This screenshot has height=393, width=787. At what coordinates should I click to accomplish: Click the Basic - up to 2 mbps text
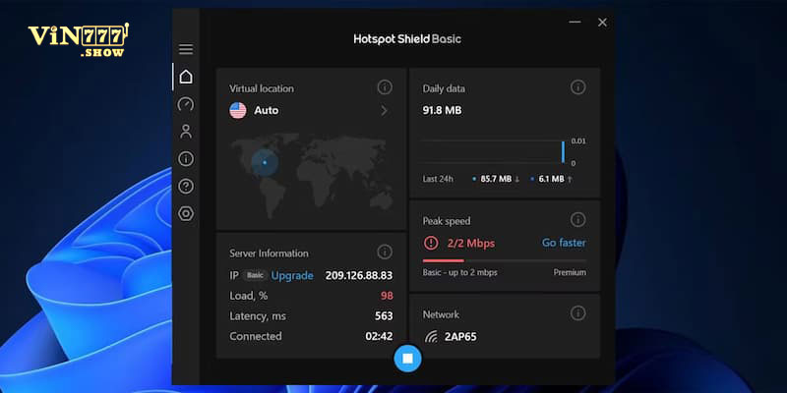(x=459, y=273)
